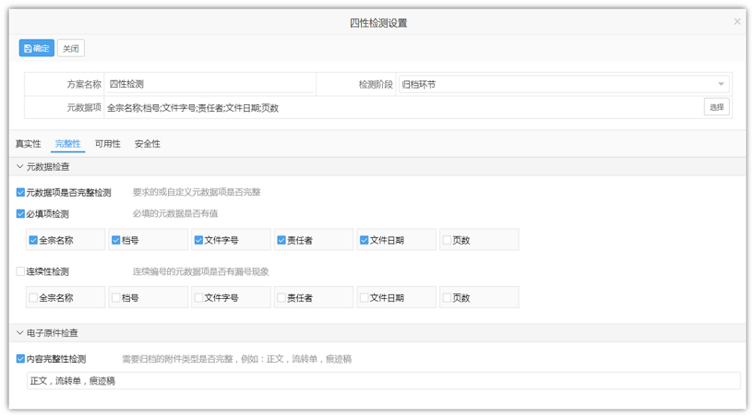
Task: Collapse the 电子原件检查 section
Action: click(x=20, y=333)
